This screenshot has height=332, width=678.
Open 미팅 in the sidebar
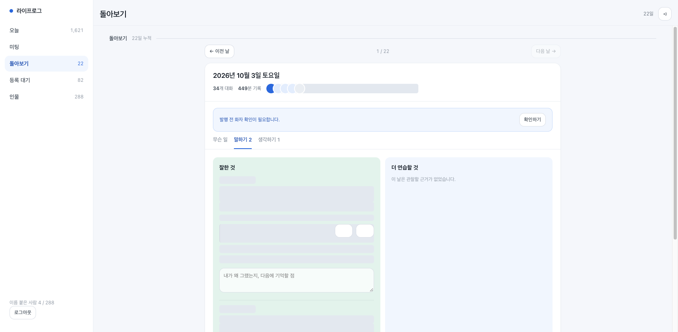pyautogui.click(x=46, y=47)
